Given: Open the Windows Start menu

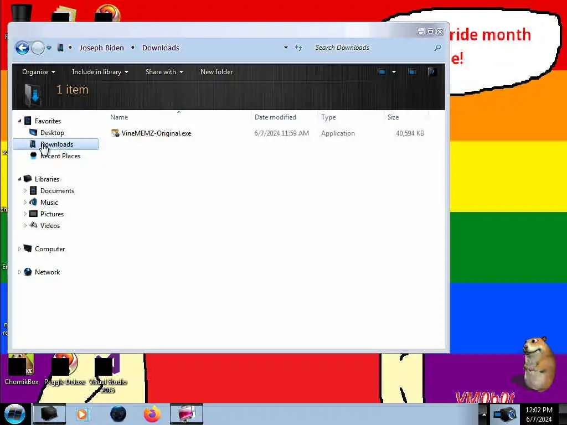Looking at the screenshot, I should (14, 414).
